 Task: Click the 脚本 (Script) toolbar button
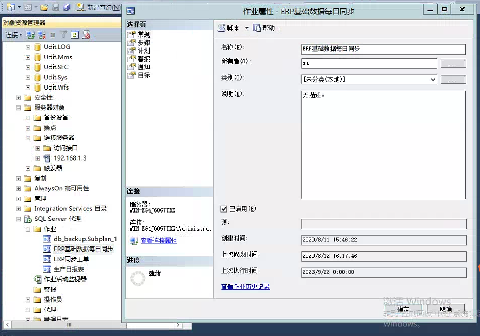229,28
